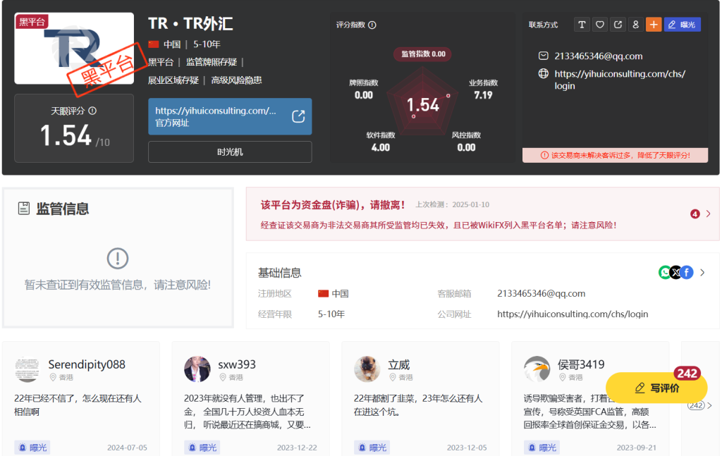The width and height of the screenshot is (722, 456).
Task: Click the share arrow icon
Action: coord(618,25)
